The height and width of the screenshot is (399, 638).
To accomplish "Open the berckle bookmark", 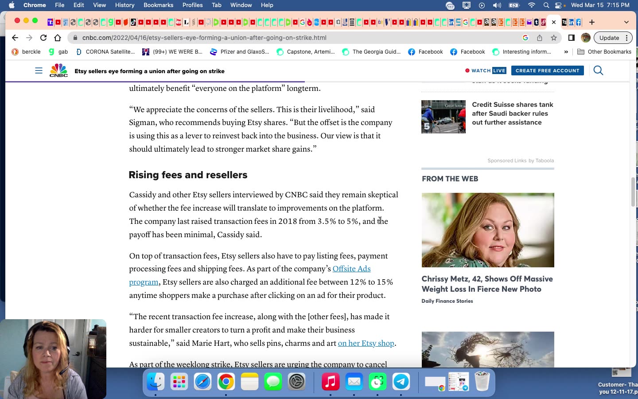I will (x=26, y=52).
